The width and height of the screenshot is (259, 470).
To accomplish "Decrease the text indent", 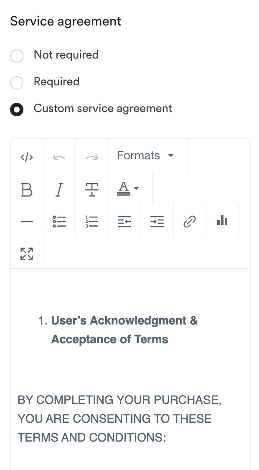I will [x=124, y=221].
